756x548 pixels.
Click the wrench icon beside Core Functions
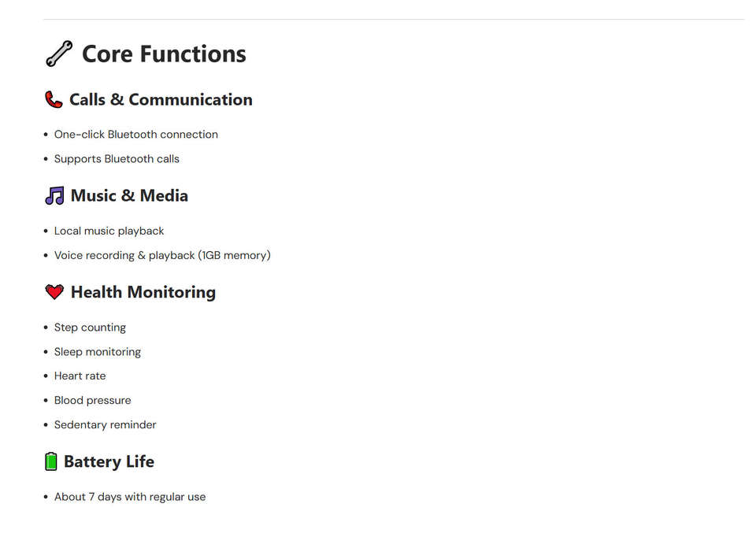(x=59, y=54)
